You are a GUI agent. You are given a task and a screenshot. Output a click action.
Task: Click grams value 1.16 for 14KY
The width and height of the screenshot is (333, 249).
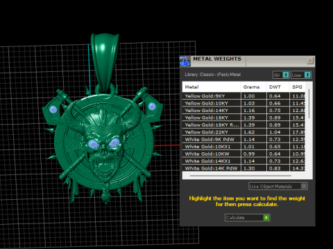[249, 111]
